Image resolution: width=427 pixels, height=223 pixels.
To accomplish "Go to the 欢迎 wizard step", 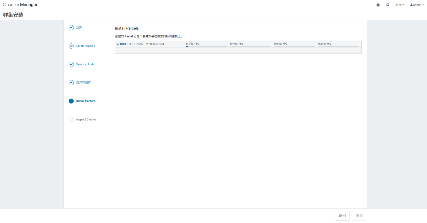I will (x=79, y=28).
